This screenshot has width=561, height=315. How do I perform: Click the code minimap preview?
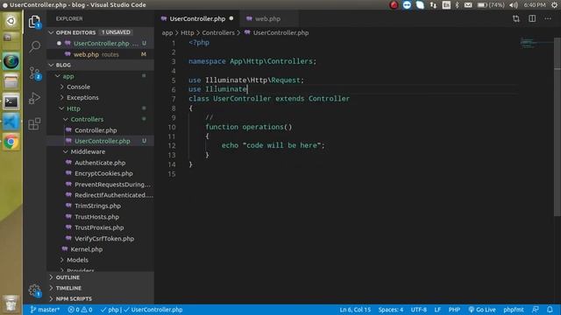pos(536,43)
